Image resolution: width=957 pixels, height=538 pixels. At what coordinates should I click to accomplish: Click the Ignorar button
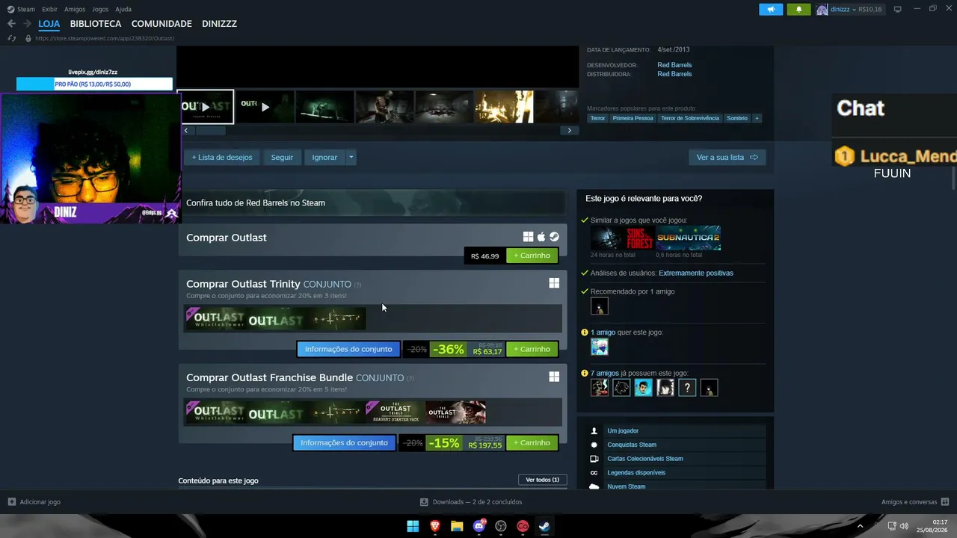coord(324,157)
